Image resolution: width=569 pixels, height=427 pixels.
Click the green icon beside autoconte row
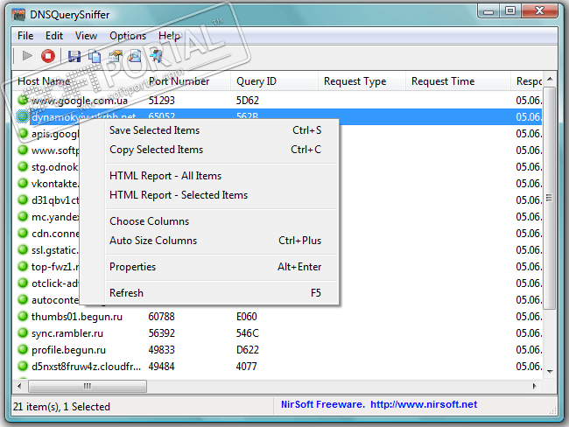click(x=23, y=299)
